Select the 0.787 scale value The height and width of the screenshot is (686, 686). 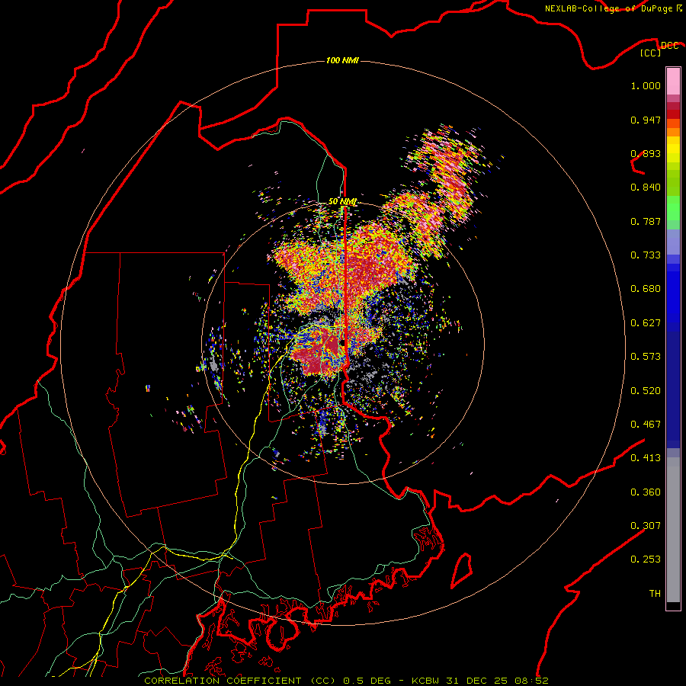[646, 221]
